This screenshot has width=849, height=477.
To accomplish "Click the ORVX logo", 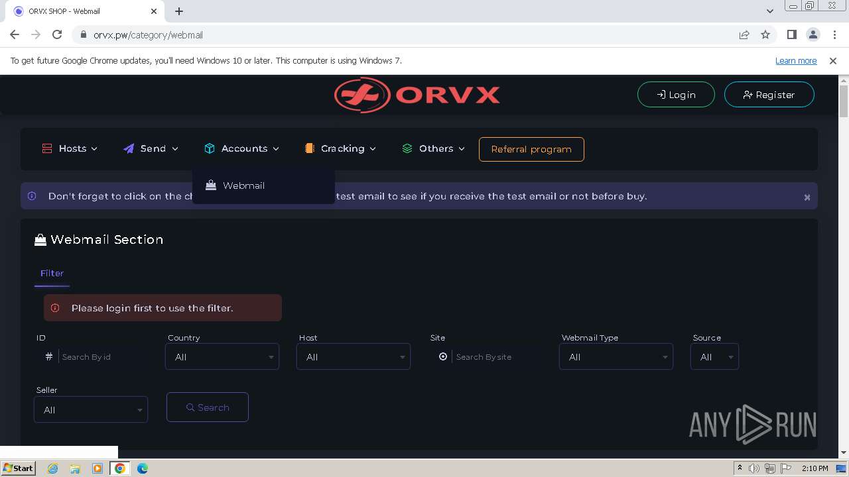I will pyautogui.click(x=417, y=95).
